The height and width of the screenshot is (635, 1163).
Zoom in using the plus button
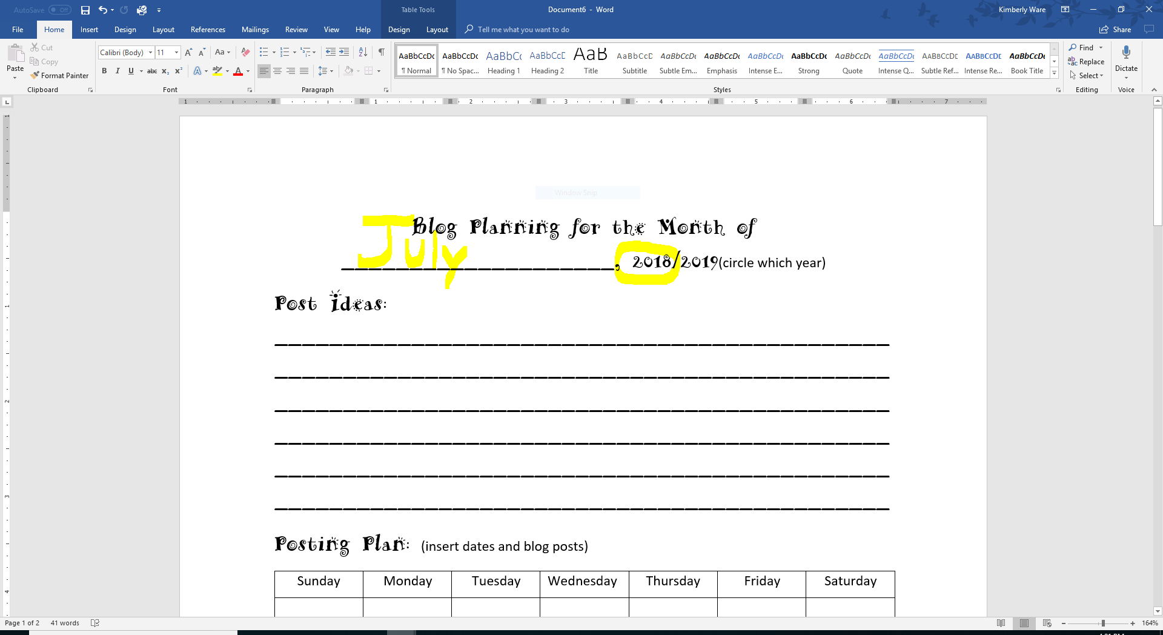(1133, 623)
